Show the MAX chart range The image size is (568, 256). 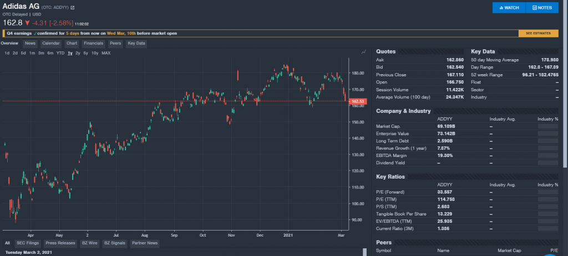106,53
